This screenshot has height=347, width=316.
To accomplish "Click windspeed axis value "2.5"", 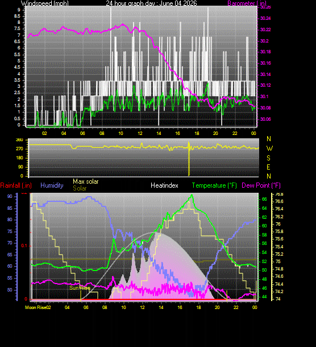I will 17,93.
